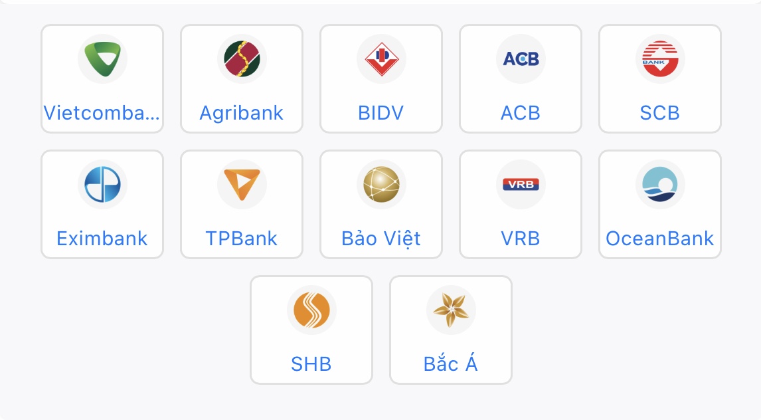Screen dimensions: 761x420
Task: Select the SHB text label
Action: pos(311,364)
